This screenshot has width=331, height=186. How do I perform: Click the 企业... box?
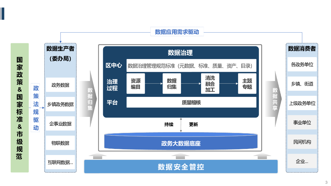pos(302,161)
